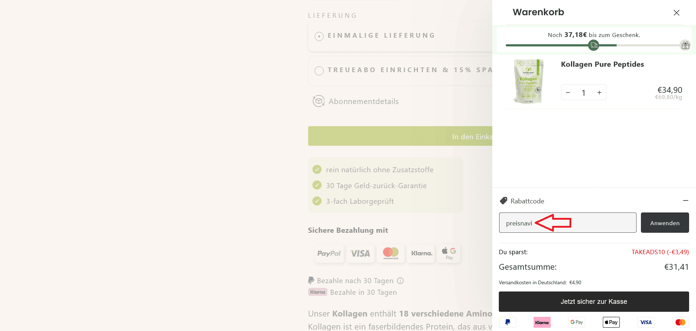Click the Apple Pay icon under the checkout button
696x331 pixels.
[x=611, y=322]
